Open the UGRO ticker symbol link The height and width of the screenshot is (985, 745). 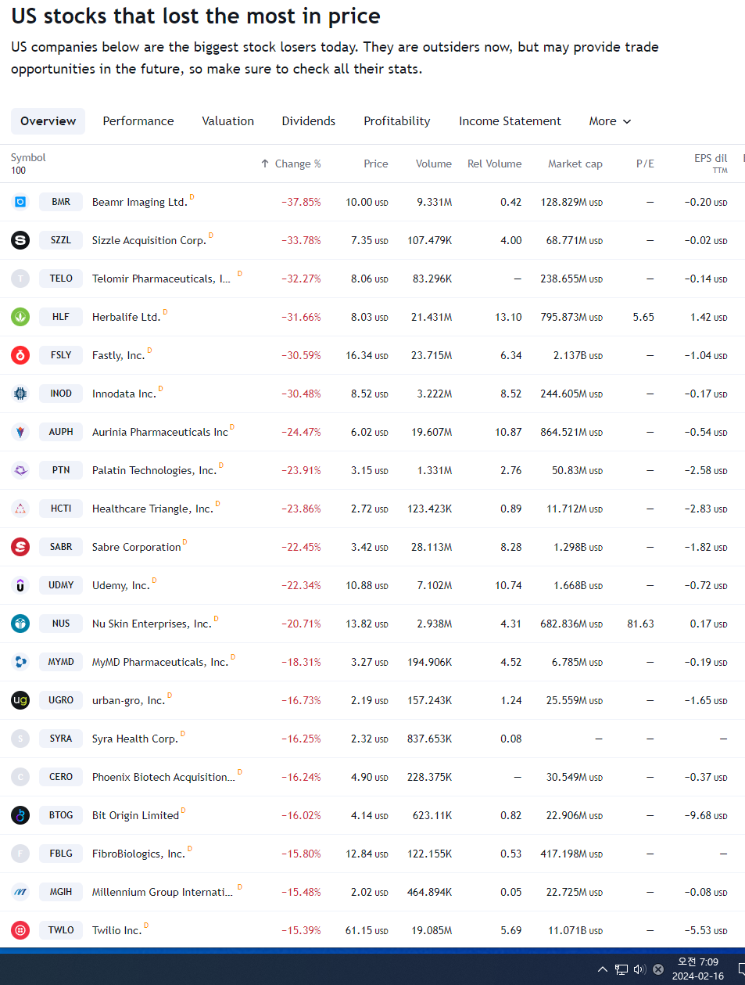pyautogui.click(x=61, y=700)
